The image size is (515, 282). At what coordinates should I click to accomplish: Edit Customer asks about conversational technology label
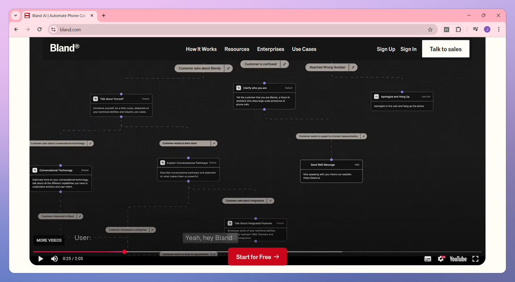(91, 143)
